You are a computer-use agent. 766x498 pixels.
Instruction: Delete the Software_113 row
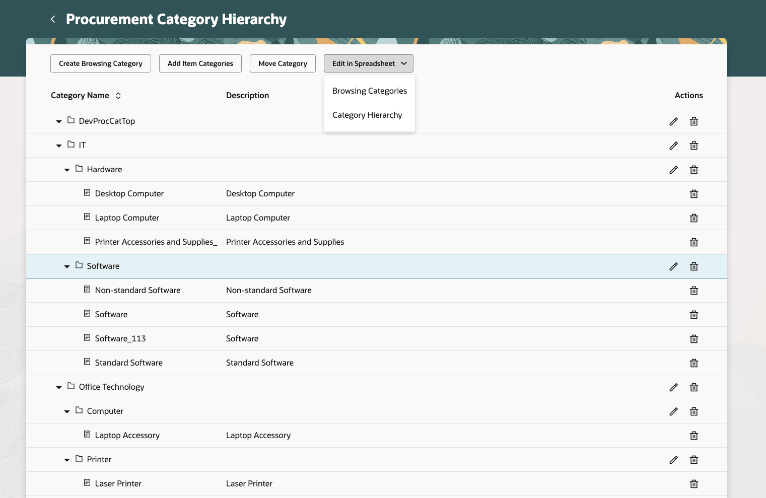[694, 339]
